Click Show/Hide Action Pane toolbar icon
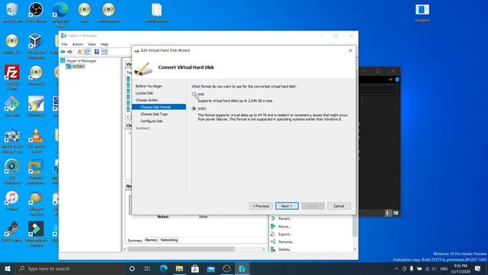This screenshot has height=275, width=488. (104, 52)
